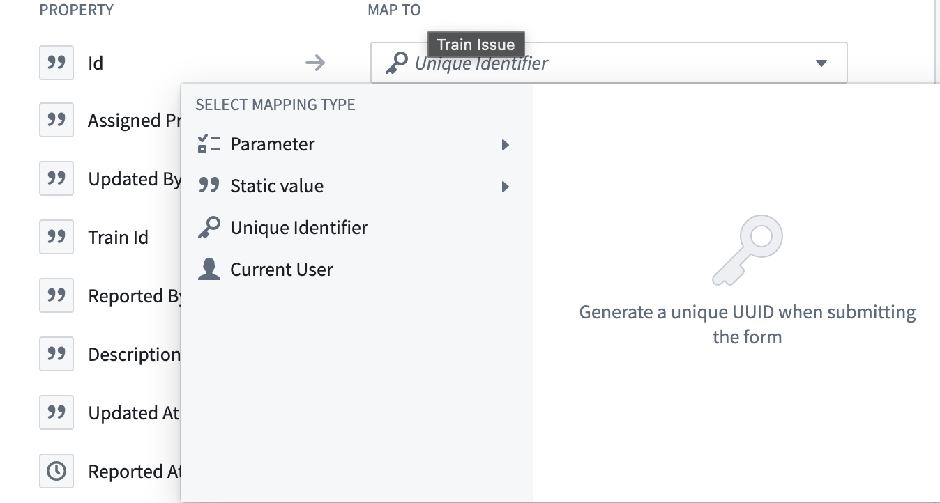Click the PROPERTY column header

coord(77,10)
